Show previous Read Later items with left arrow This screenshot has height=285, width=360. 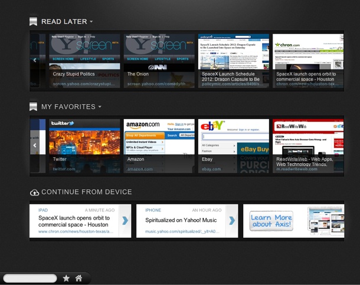[x=35, y=61]
